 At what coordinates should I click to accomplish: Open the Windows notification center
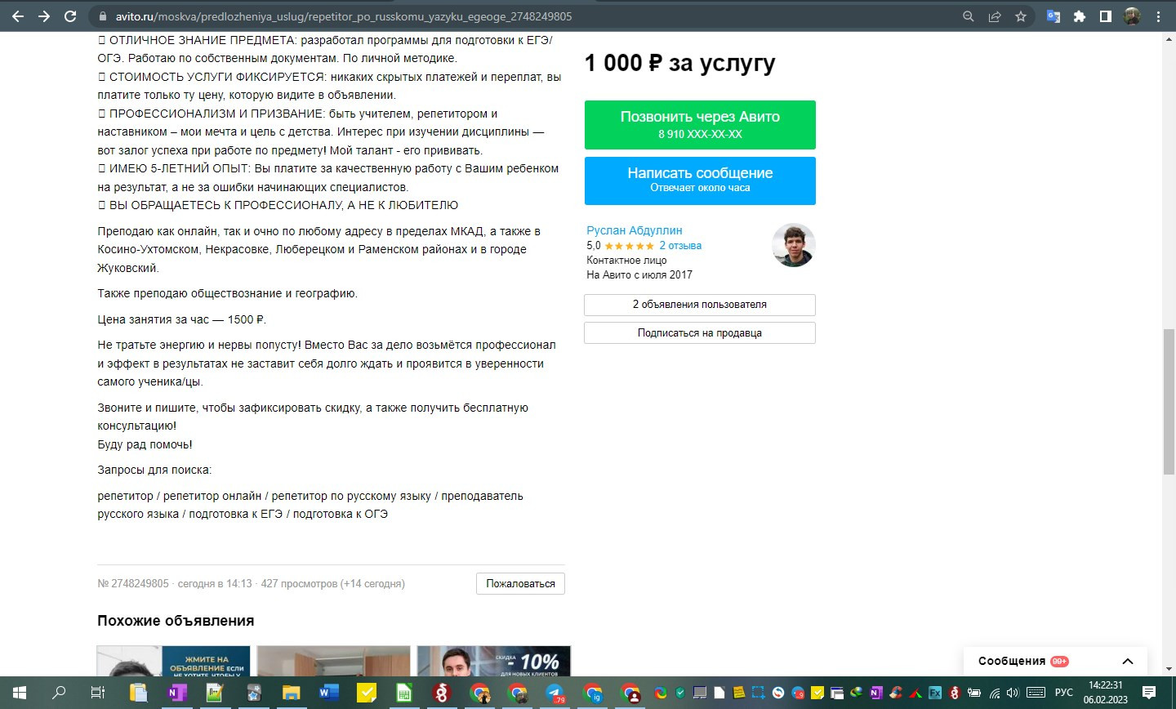(1149, 693)
